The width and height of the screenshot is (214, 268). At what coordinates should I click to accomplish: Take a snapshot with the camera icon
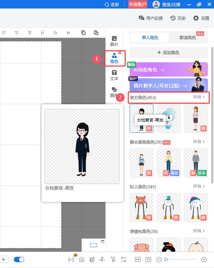pos(82,259)
